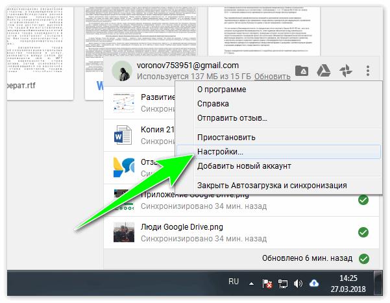This screenshot has width=390, height=303.
Task: Click the volume speaker tray icon
Action: (x=298, y=284)
